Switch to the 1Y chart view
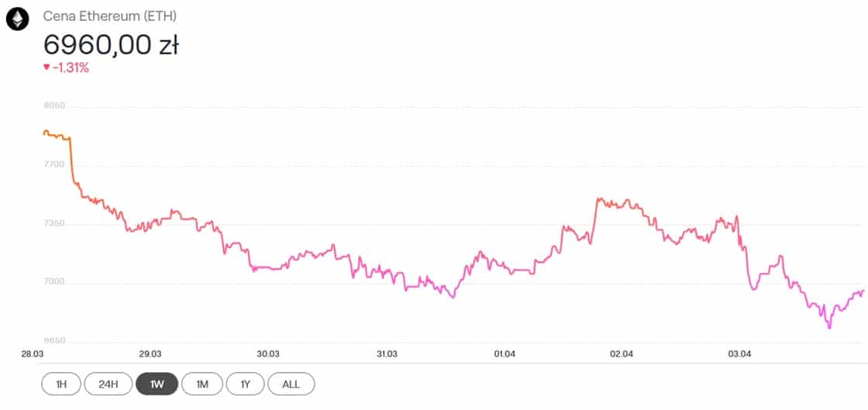This screenshot has height=410, width=868. tap(245, 384)
